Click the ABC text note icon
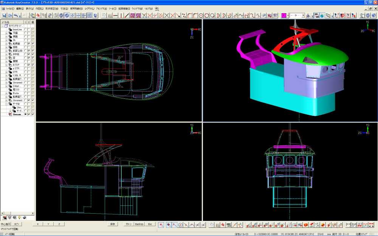 coord(229,225)
